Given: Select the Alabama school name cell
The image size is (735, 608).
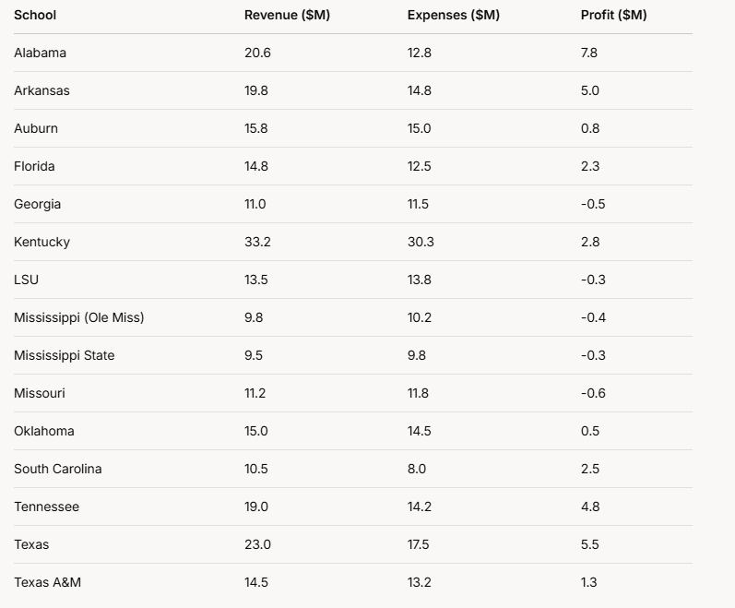Looking at the screenshot, I should point(40,53).
